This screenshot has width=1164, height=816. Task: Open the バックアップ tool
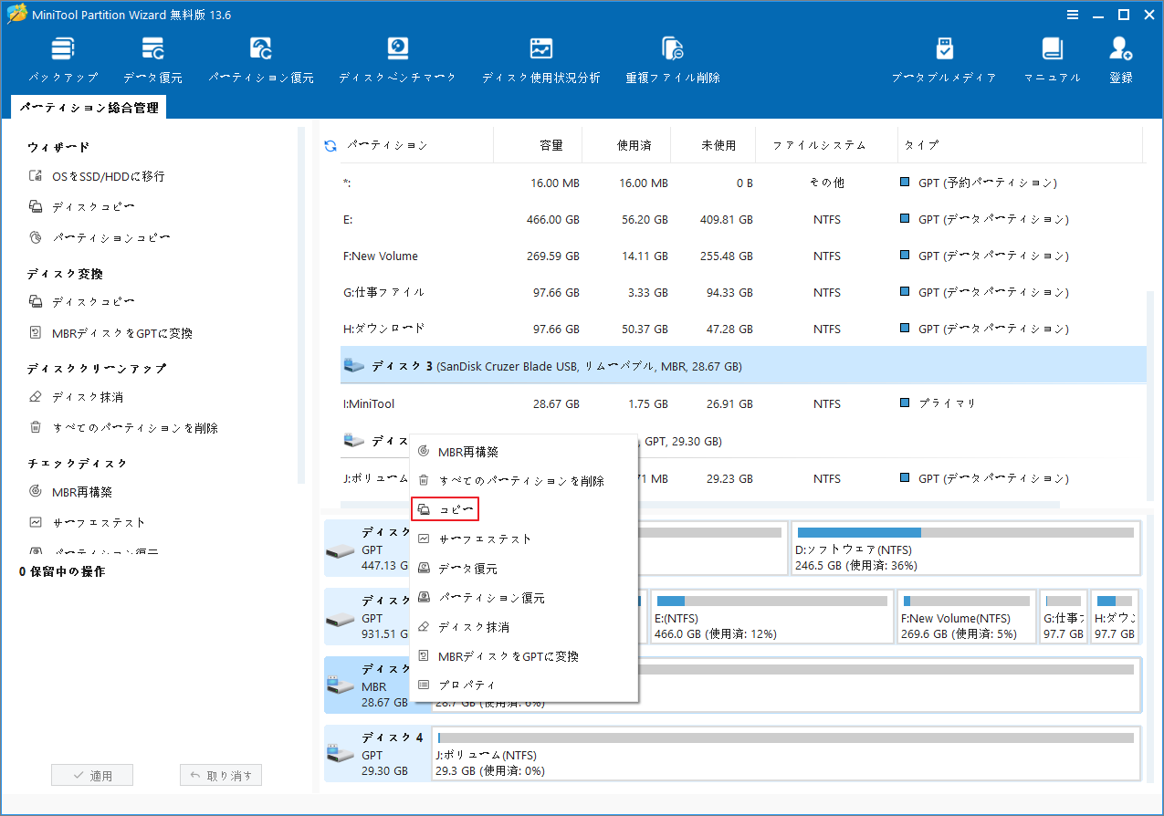click(62, 57)
